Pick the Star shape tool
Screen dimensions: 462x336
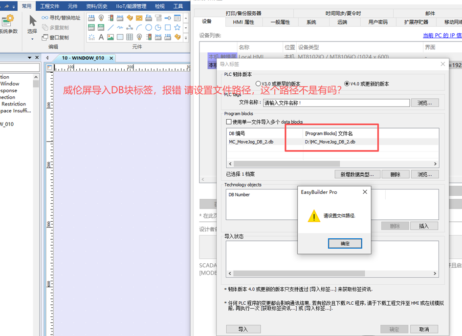pos(177,27)
